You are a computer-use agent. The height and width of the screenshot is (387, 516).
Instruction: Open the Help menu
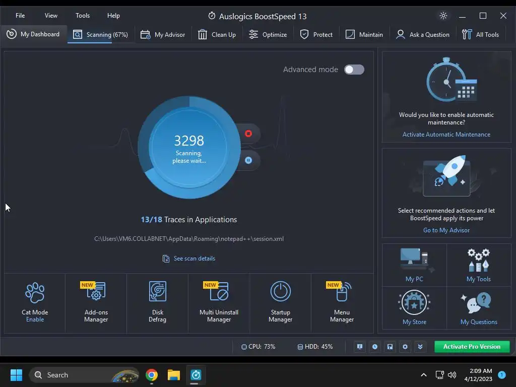pyautogui.click(x=113, y=16)
